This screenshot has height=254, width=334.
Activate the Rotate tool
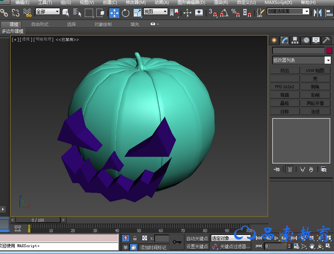126,13
